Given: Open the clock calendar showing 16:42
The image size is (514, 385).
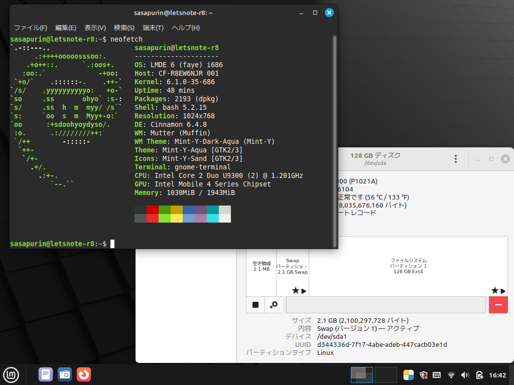Looking at the screenshot, I should (x=497, y=375).
